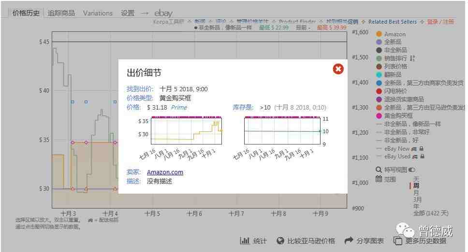Select the 天 range option

coord(416,179)
